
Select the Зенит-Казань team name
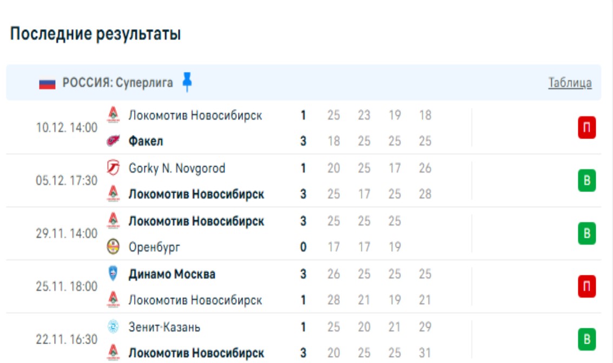[x=164, y=327]
